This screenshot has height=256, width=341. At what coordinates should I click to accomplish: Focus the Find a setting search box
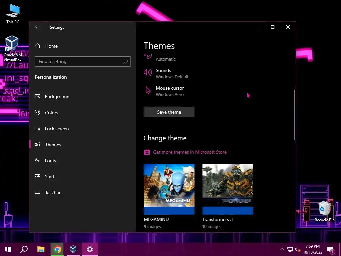tap(83, 62)
